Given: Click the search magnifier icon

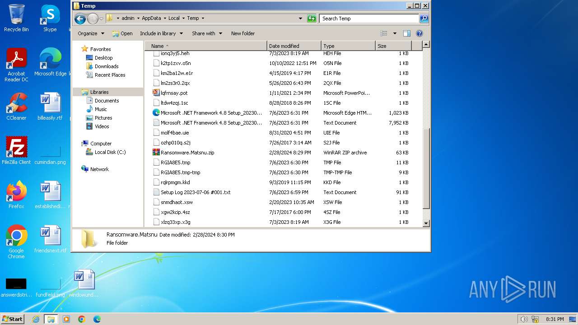Looking at the screenshot, I should coord(424,19).
